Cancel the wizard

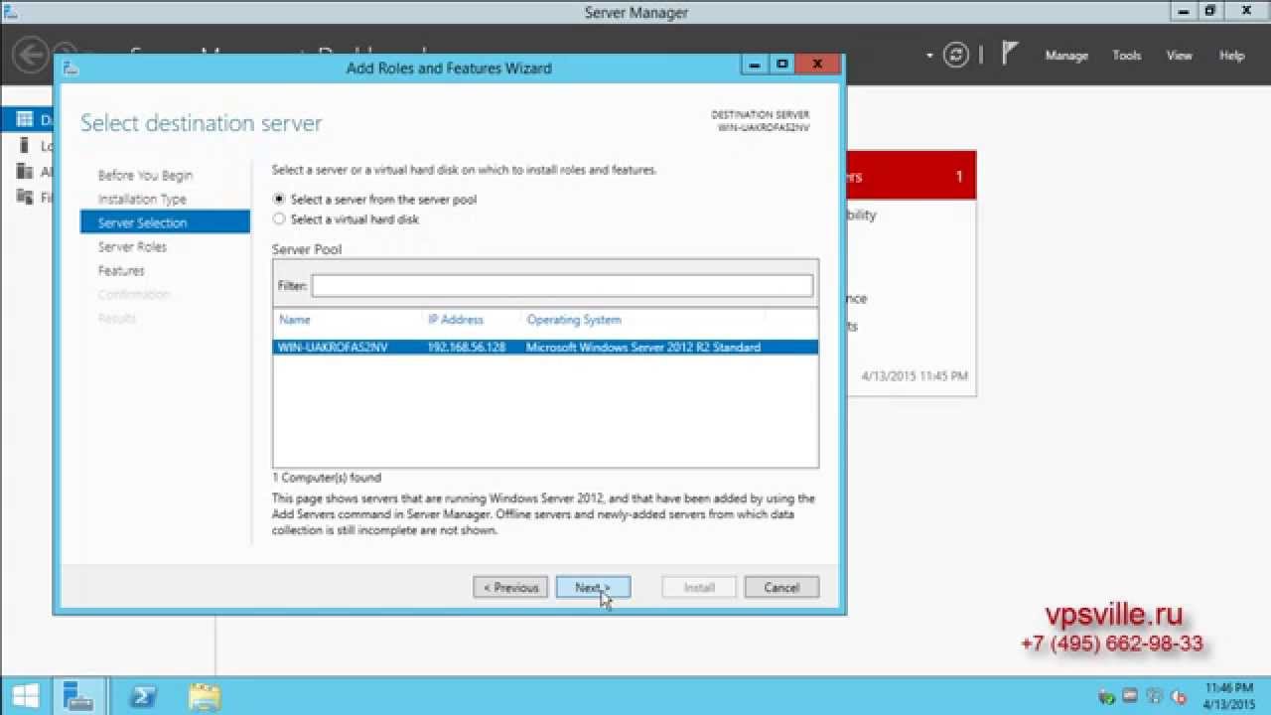pyautogui.click(x=781, y=588)
